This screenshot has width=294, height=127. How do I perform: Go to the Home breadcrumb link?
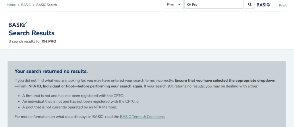pos(11,5)
